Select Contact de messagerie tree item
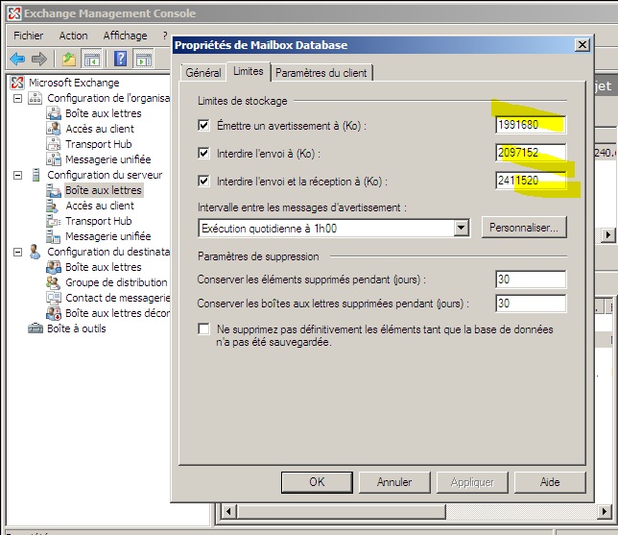 [117, 298]
